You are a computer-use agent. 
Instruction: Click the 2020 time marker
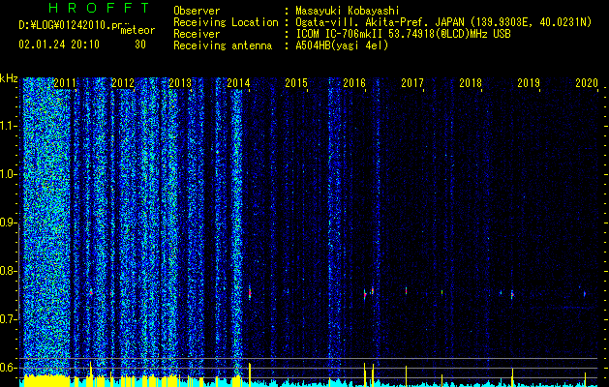[x=587, y=82]
